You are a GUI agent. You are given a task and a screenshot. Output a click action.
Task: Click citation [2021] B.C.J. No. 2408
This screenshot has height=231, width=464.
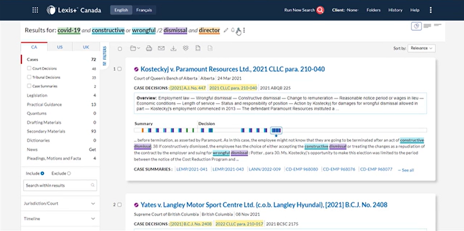191,224
